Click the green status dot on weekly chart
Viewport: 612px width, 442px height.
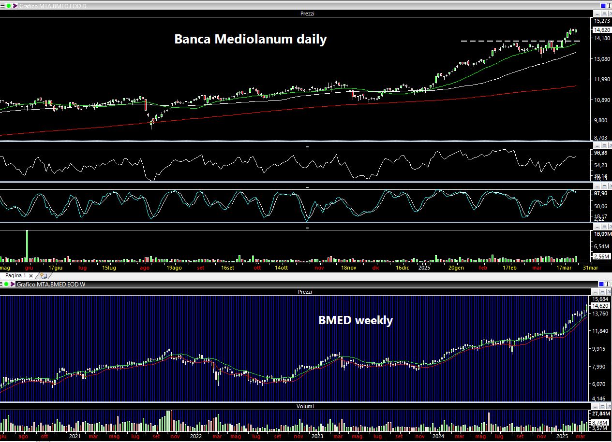pyautogui.click(x=7, y=284)
